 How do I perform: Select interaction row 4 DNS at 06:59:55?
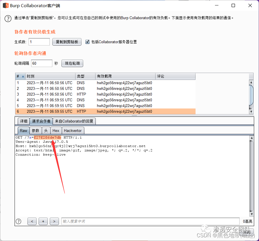[105, 100]
